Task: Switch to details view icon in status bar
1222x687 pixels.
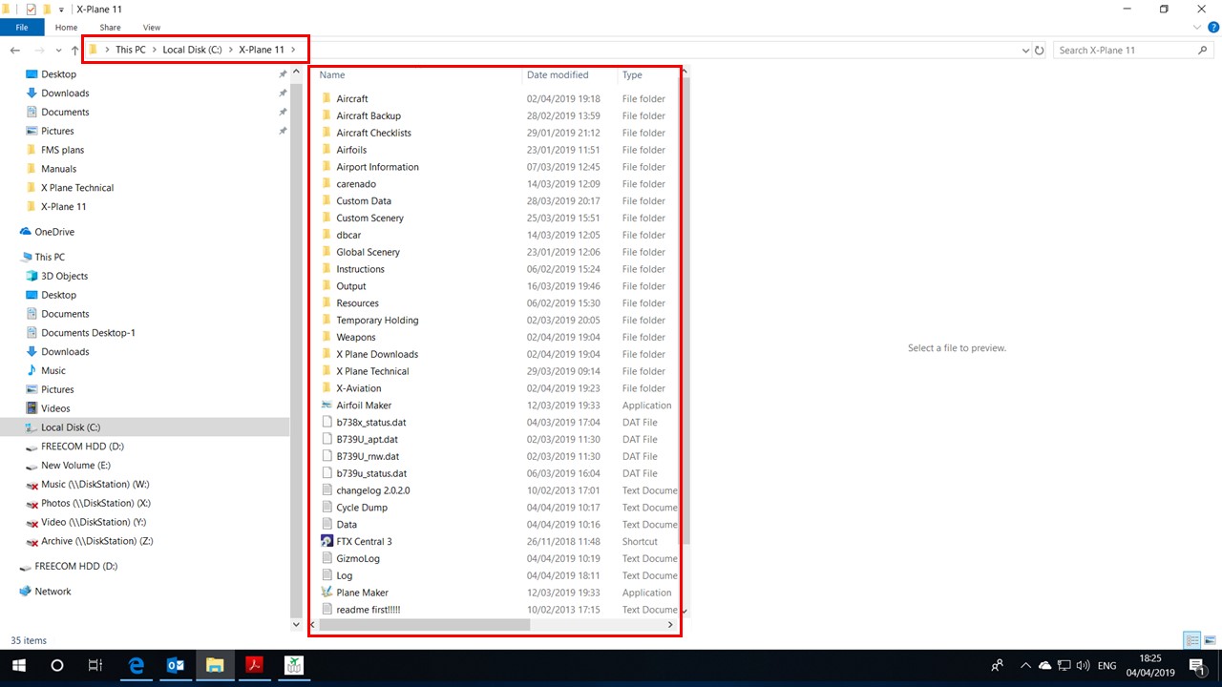Action: click(x=1191, y=640)
